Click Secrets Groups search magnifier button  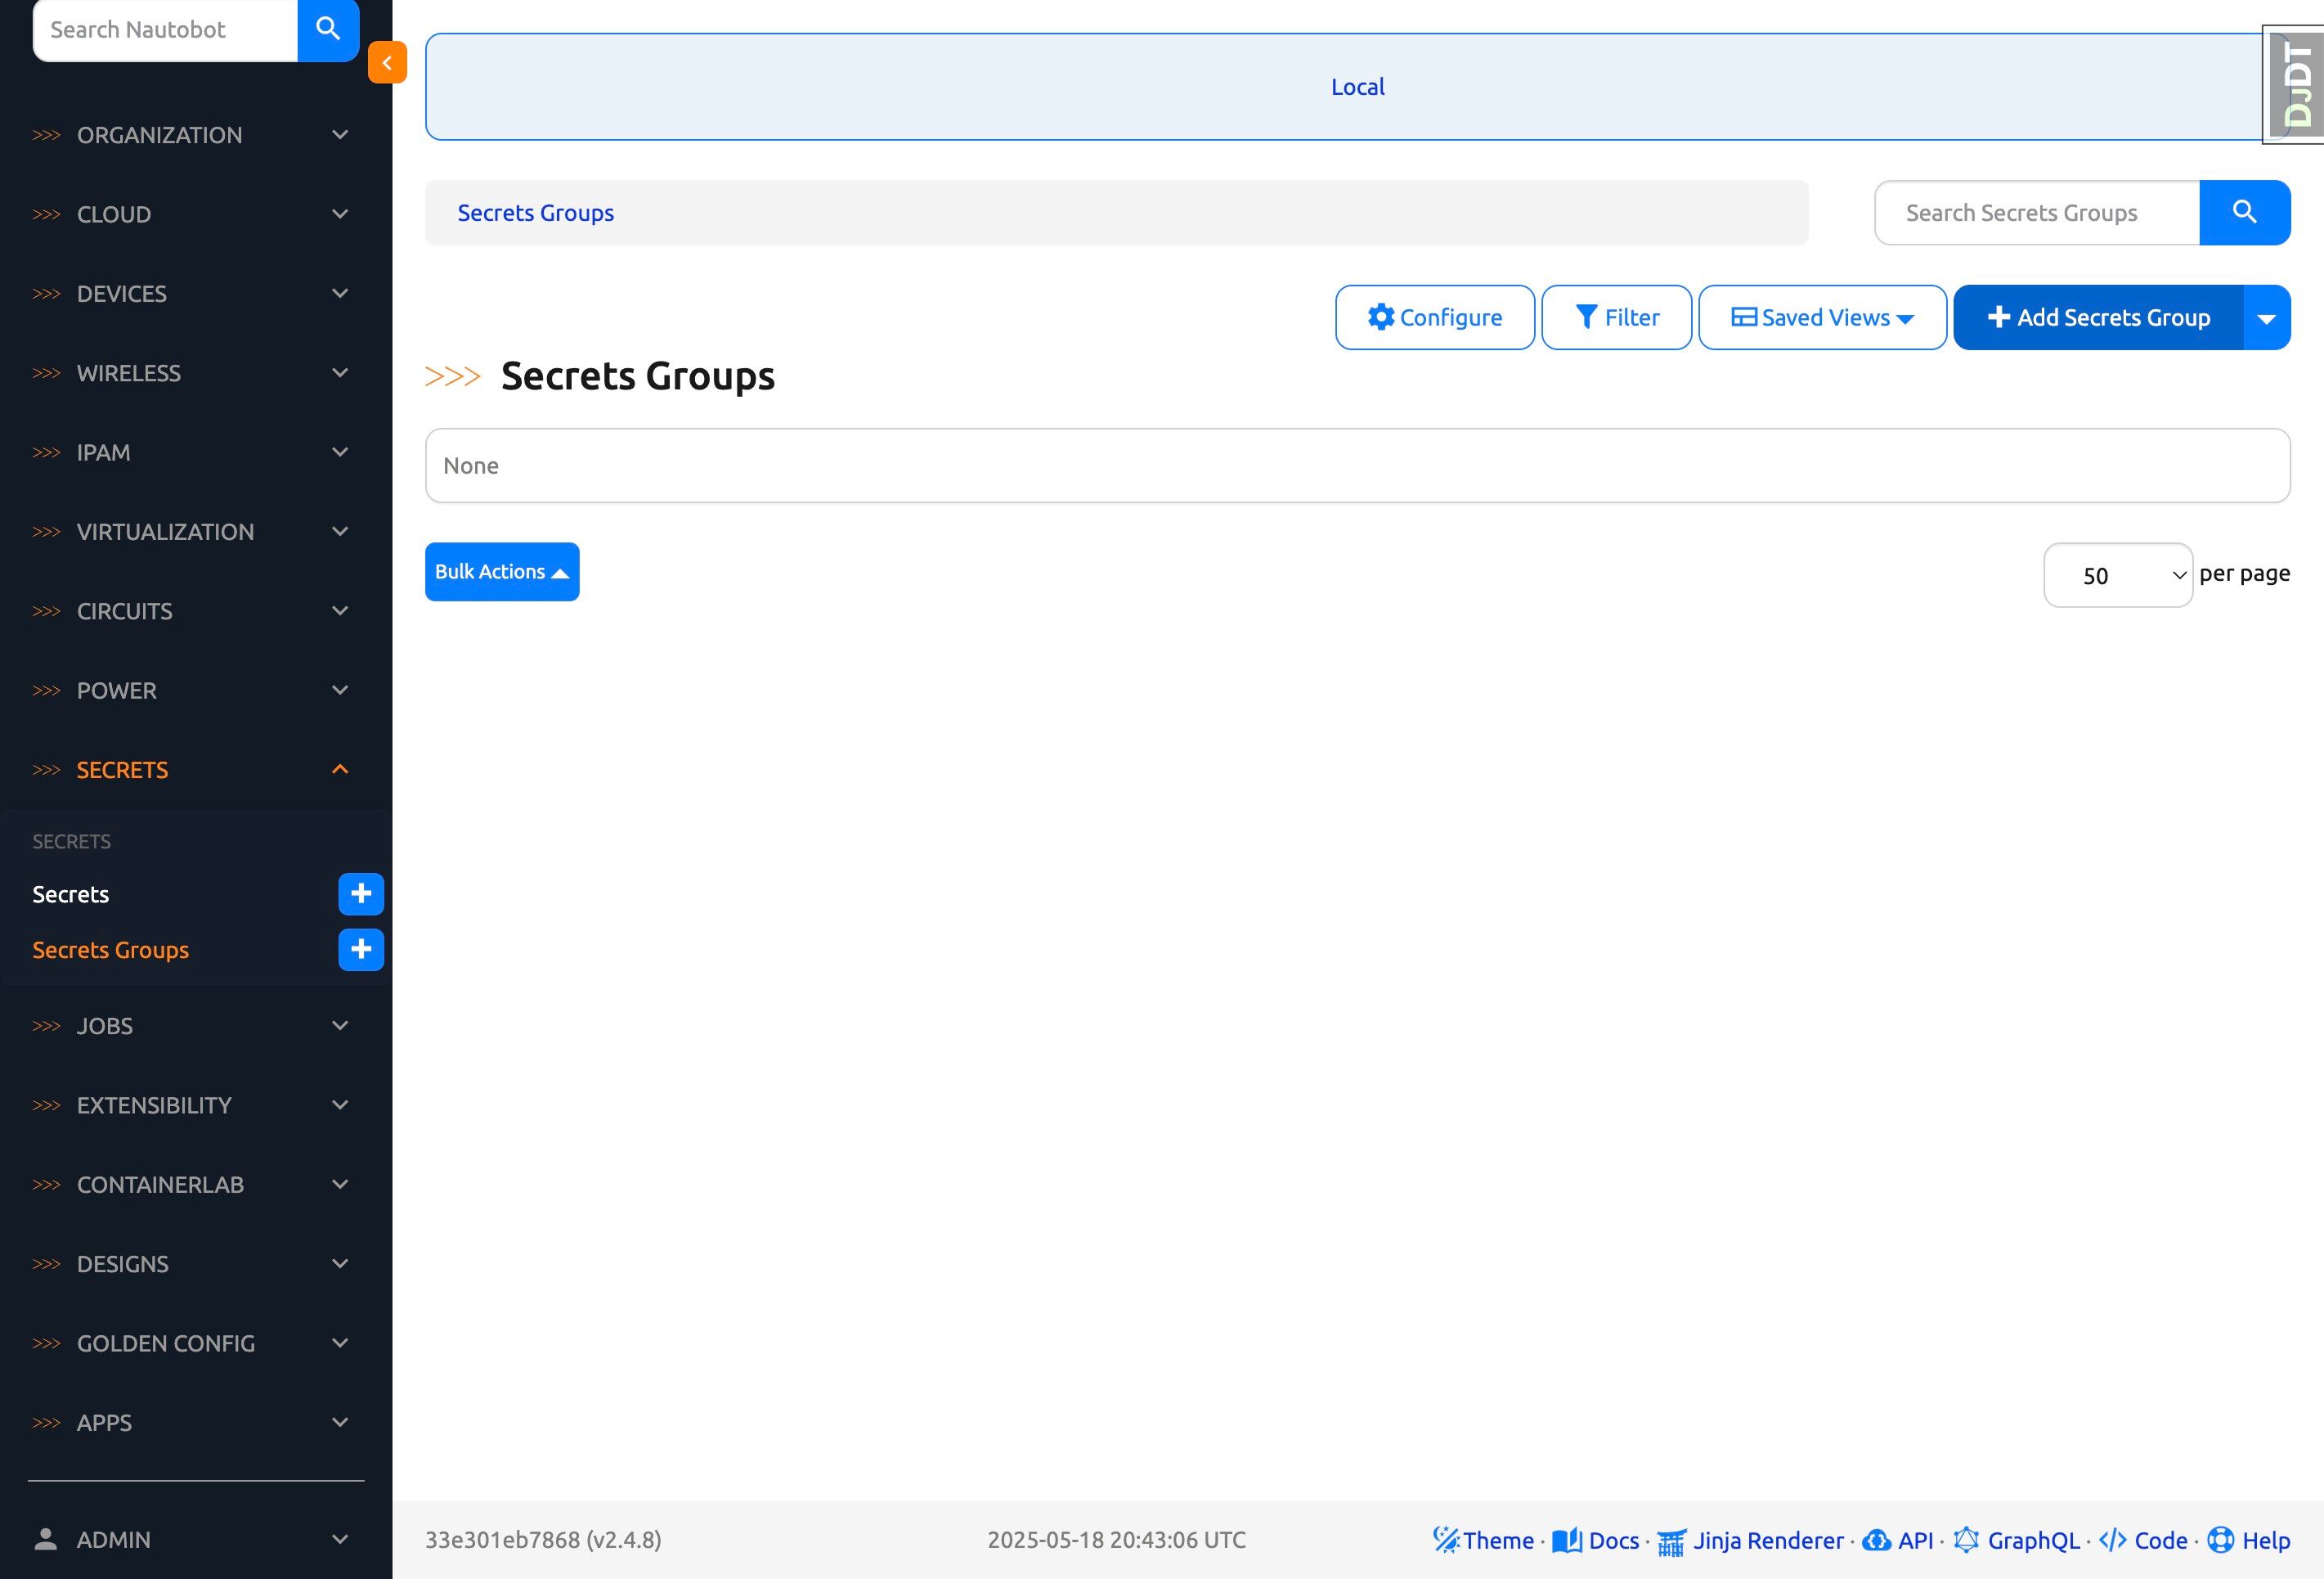click(x=2244, y=212)
